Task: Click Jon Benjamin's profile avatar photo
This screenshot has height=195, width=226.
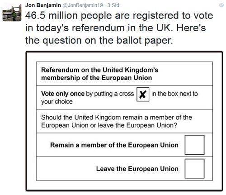Action: (12, 12)
